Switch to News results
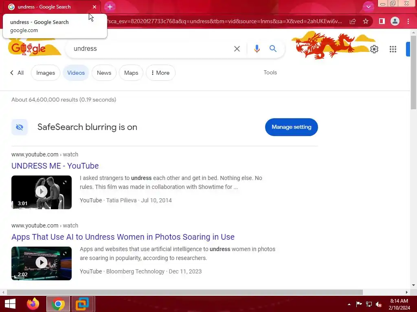Viewport: 417px width, 312px height. 104,73
